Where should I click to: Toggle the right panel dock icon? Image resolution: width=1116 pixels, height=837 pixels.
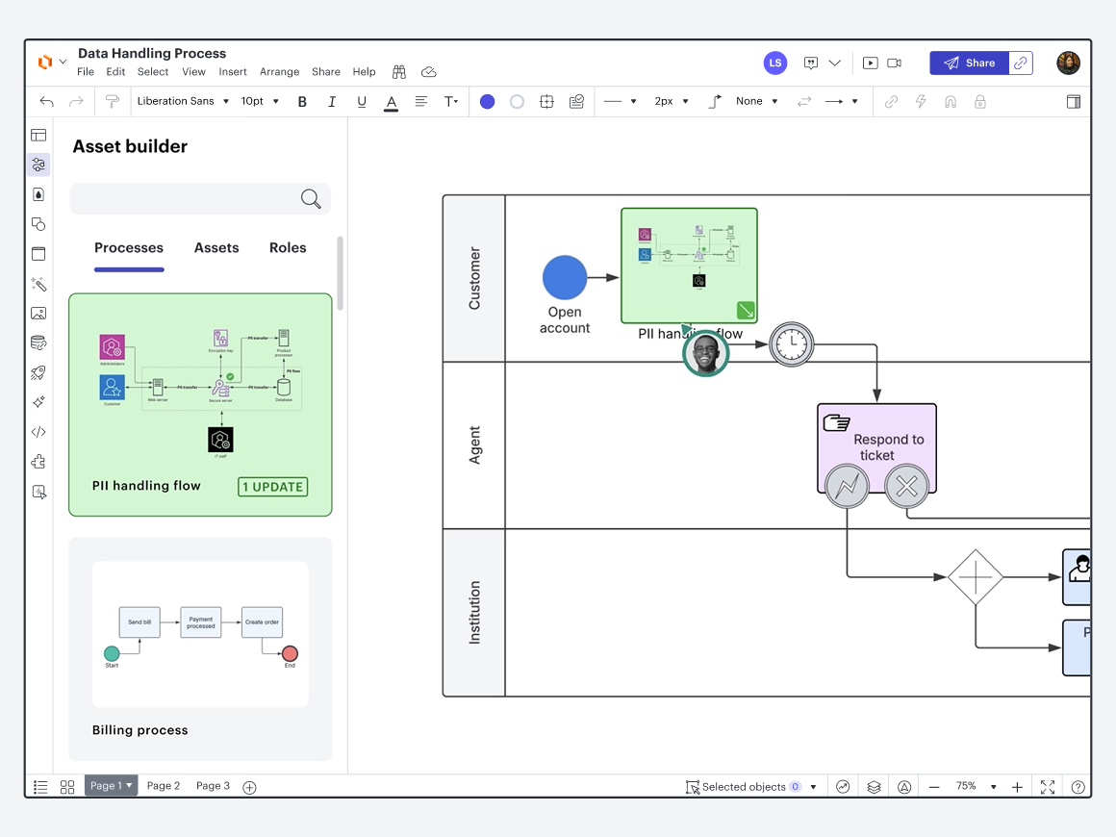click(1074, 102)
